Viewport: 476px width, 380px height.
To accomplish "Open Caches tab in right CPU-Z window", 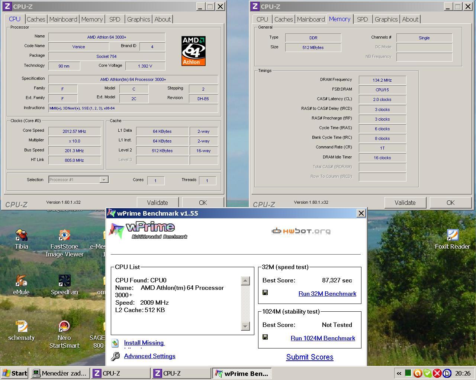I will pos(283,19).
